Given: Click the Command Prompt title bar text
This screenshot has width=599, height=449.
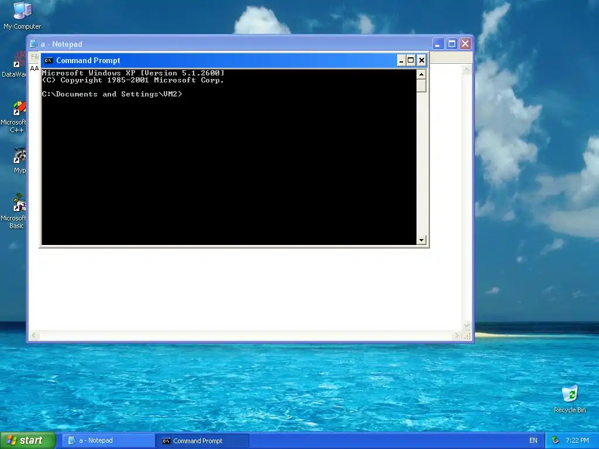Looking at the screenshot, I should click(x=88, y=60).
